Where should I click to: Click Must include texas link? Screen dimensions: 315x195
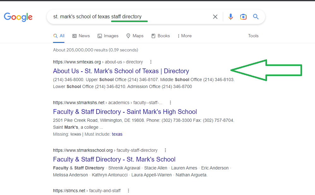(117, 134)
